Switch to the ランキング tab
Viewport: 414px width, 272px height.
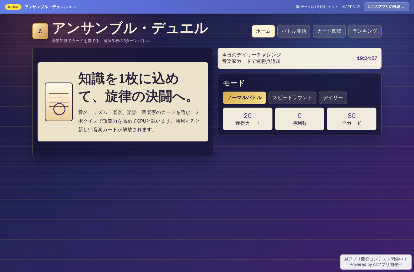(365, 31)
